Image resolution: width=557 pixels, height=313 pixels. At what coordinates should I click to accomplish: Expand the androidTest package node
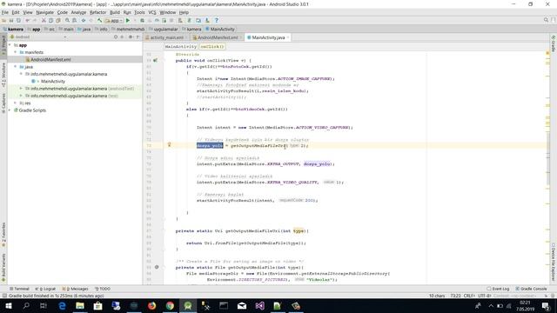[21, 89]
